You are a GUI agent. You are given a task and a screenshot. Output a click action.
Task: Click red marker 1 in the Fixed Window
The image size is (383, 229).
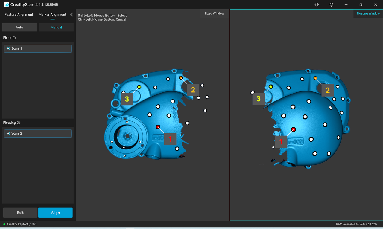point(158,127)
